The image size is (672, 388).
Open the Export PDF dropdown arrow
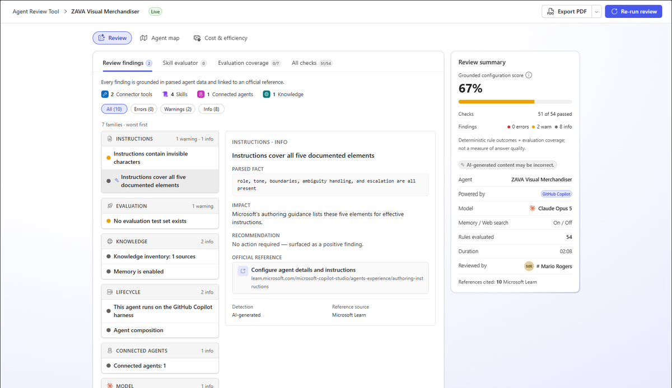(596, 11)
